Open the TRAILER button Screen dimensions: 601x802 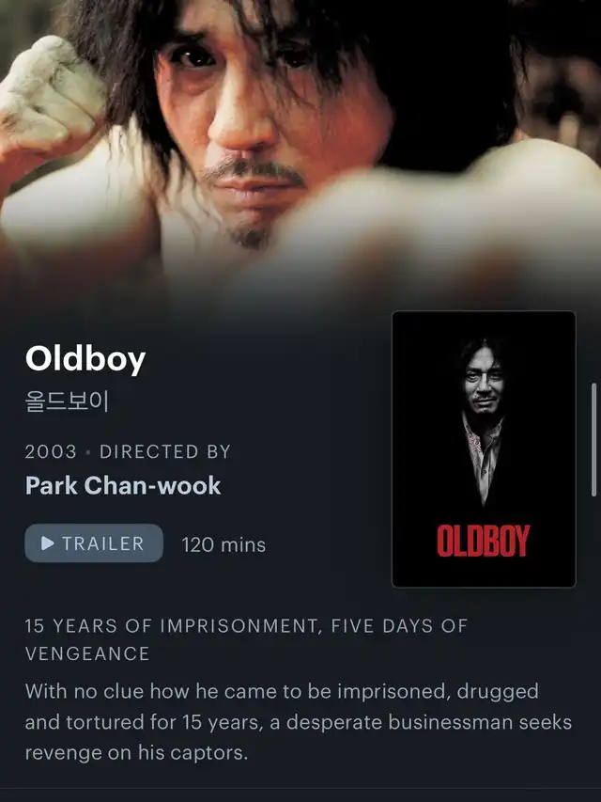click(x=94, y=543)
